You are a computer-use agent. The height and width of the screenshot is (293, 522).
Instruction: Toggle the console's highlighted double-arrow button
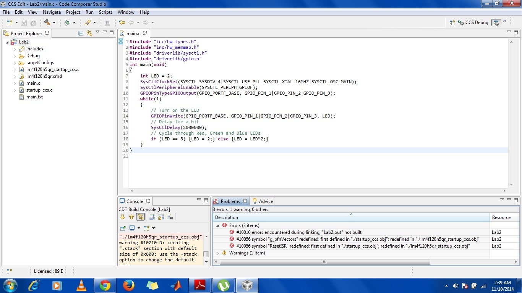140,217
